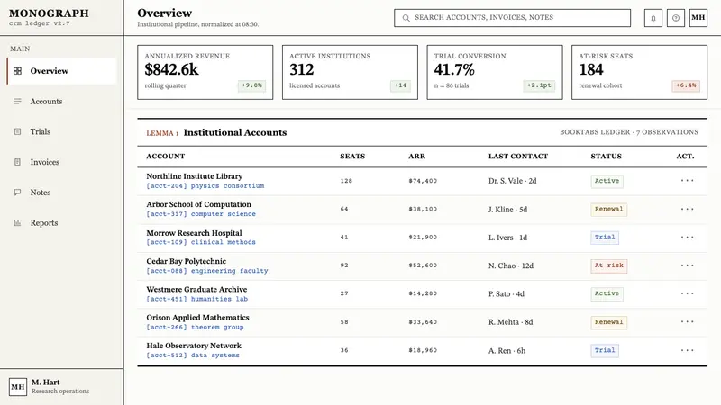Image resolution: width=721 pixels, height=405 pixels.
Task: Click the At-Risk Seats 184 card
Action: point(639,72)
